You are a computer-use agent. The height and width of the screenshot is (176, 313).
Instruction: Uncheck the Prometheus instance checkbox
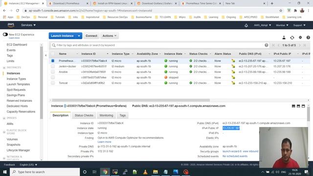point(53,61)
